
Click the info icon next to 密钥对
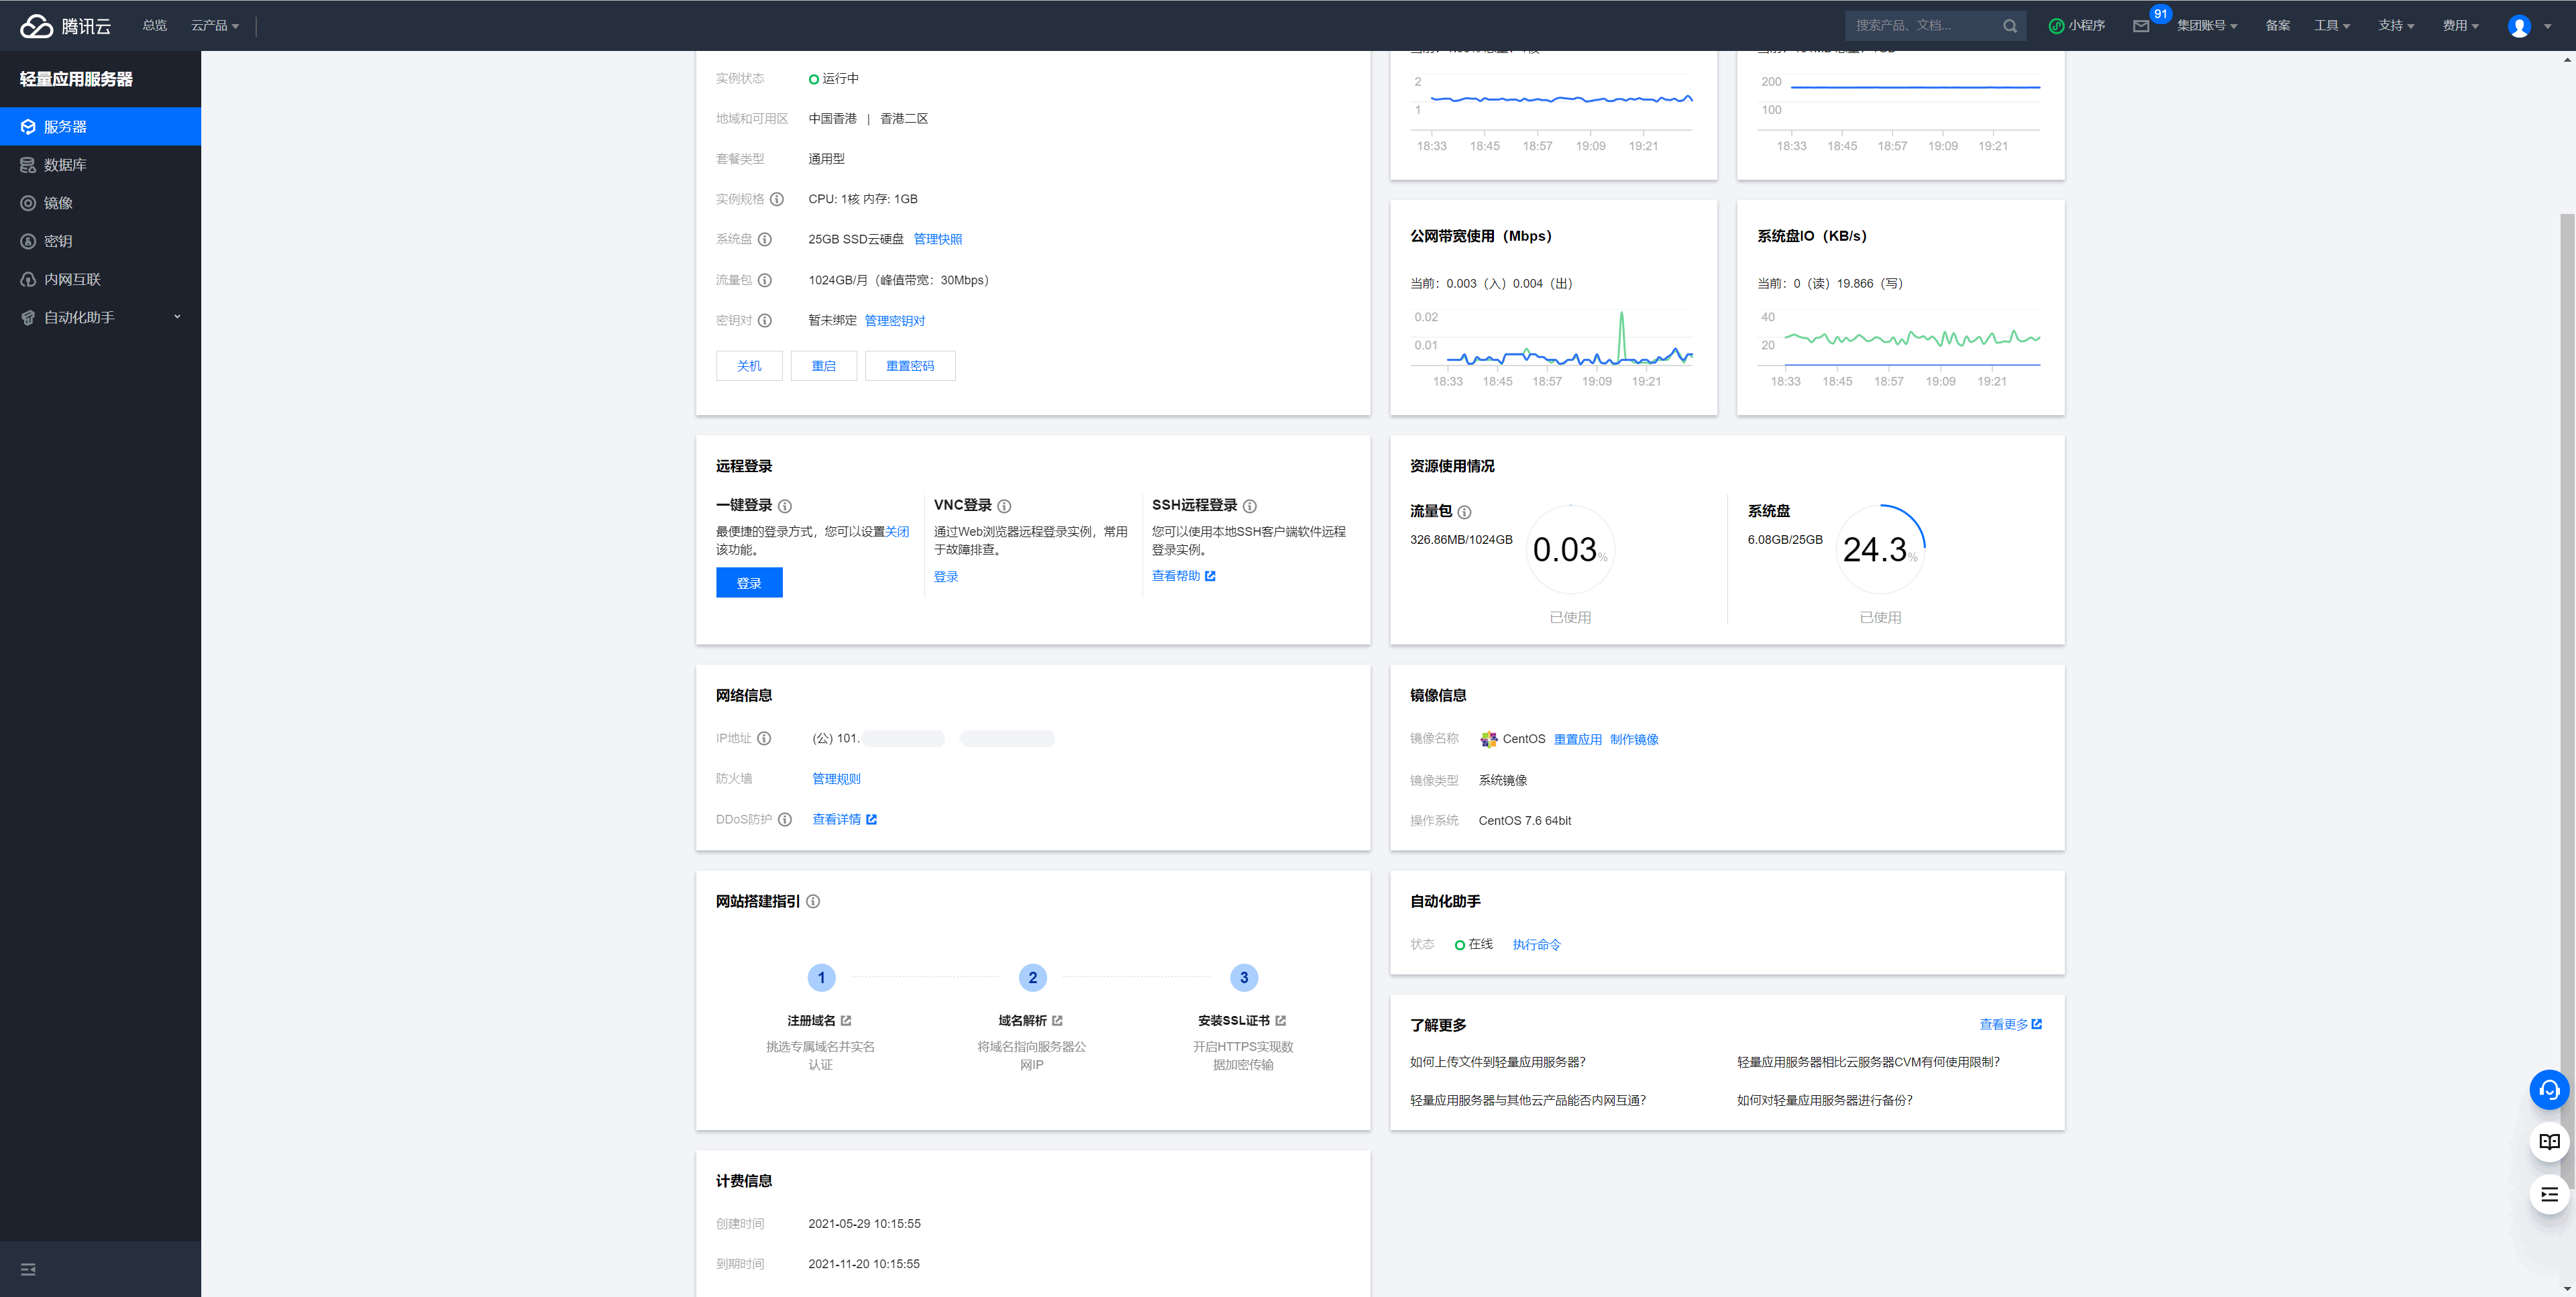click(x=765, y=321)
